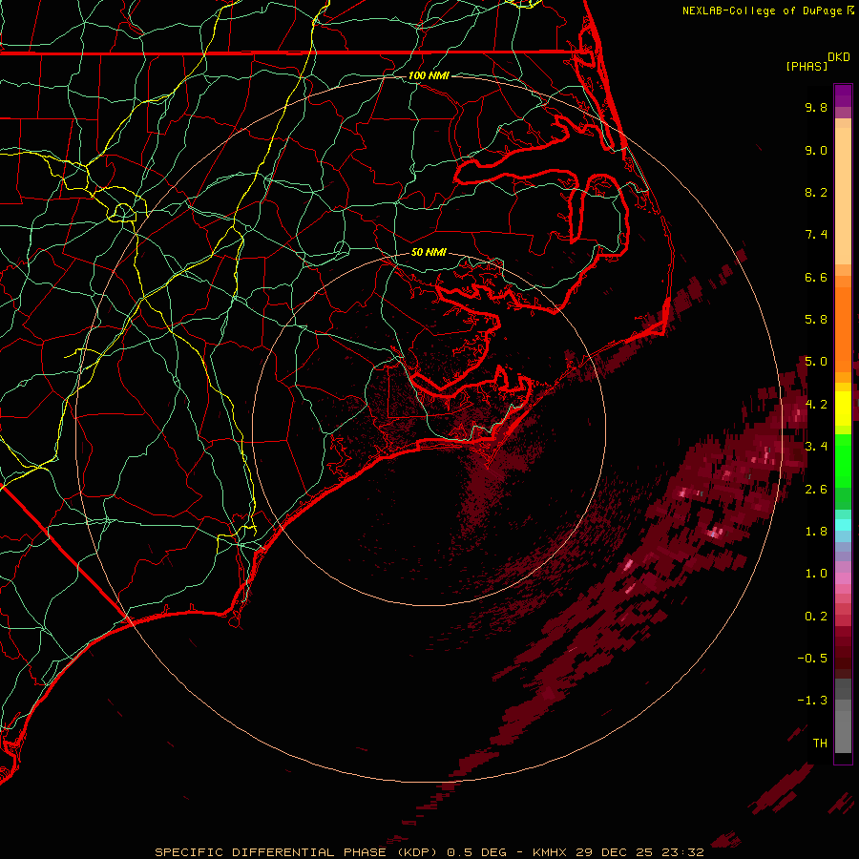Select the 5.0 scale value
Screen dimensions: 859x859
coord(816,362)
